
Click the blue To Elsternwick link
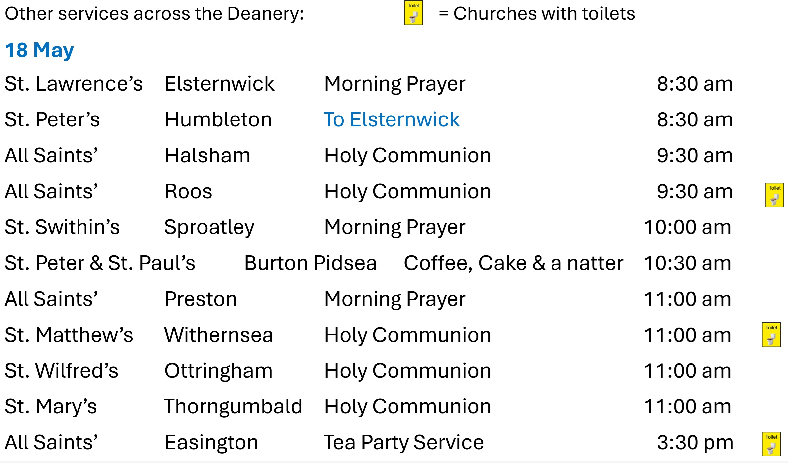pyautogui.click(x=392, y=119)
